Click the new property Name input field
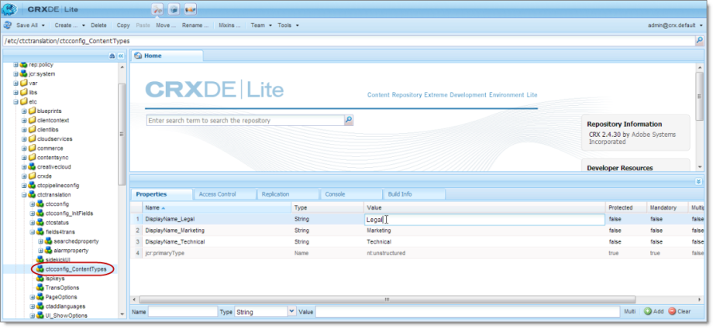 183,312
